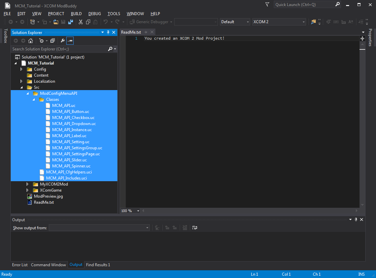The height and width of the screenshot is (278, 376).
Task: Click the Quick Launch magnifier icon
Action: pyautogui.click(x=337, y=4)
